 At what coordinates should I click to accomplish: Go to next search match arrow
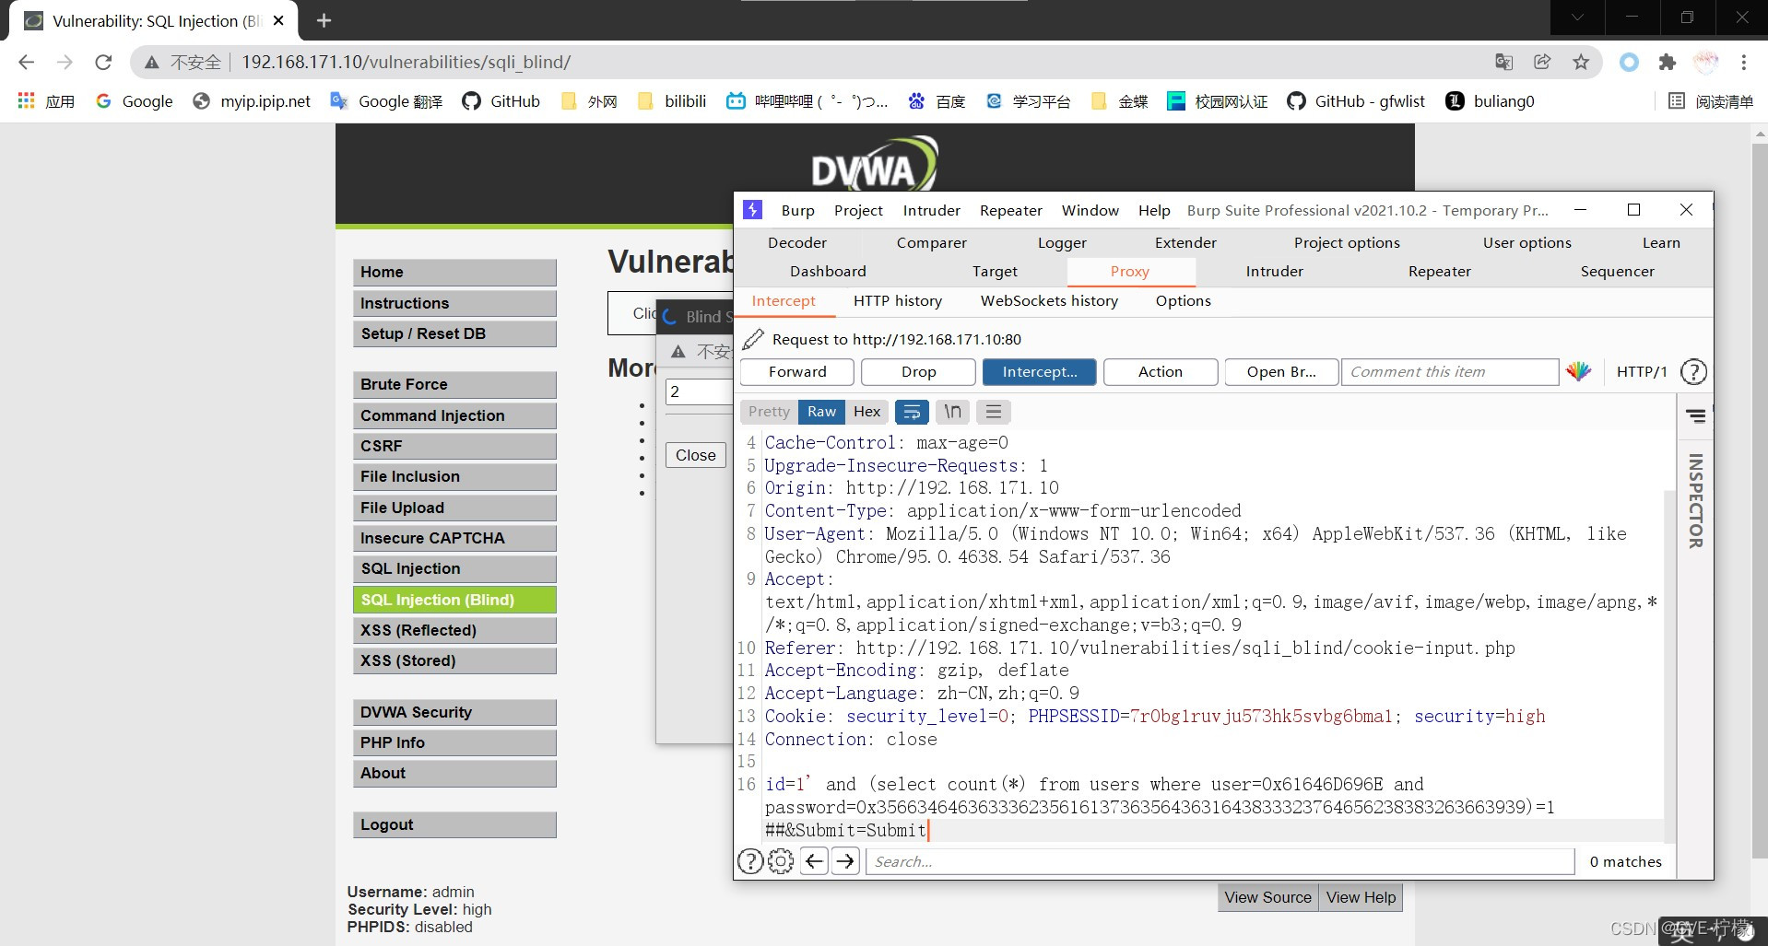click(x=845, y=861)
